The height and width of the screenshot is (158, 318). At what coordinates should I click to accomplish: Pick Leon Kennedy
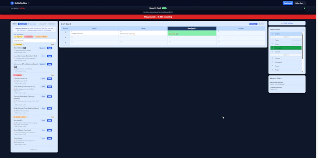coord(49,56)
